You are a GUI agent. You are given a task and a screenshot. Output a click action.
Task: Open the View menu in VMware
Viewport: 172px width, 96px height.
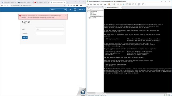94,4
